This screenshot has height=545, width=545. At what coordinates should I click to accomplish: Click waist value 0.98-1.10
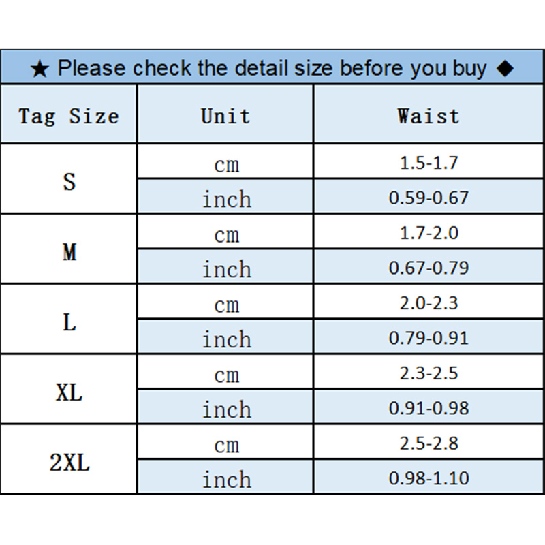point(429,478)
